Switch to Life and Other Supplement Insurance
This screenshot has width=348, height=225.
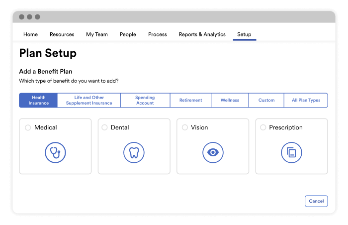89,100
